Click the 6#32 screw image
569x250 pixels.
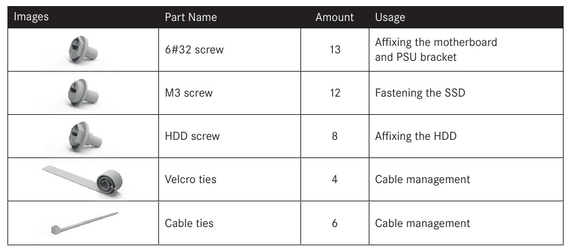click(83, 49)
